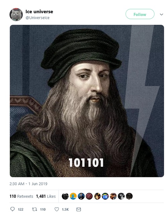168x214 pixels.
Task: Click the blue folder liker avatar
Action: (105, 196)
